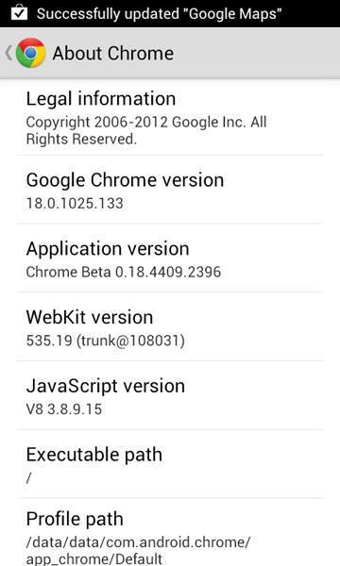Select the Executable path row
Image resolution: width=340 pixels, height=566 pixels.
point(170,464)
